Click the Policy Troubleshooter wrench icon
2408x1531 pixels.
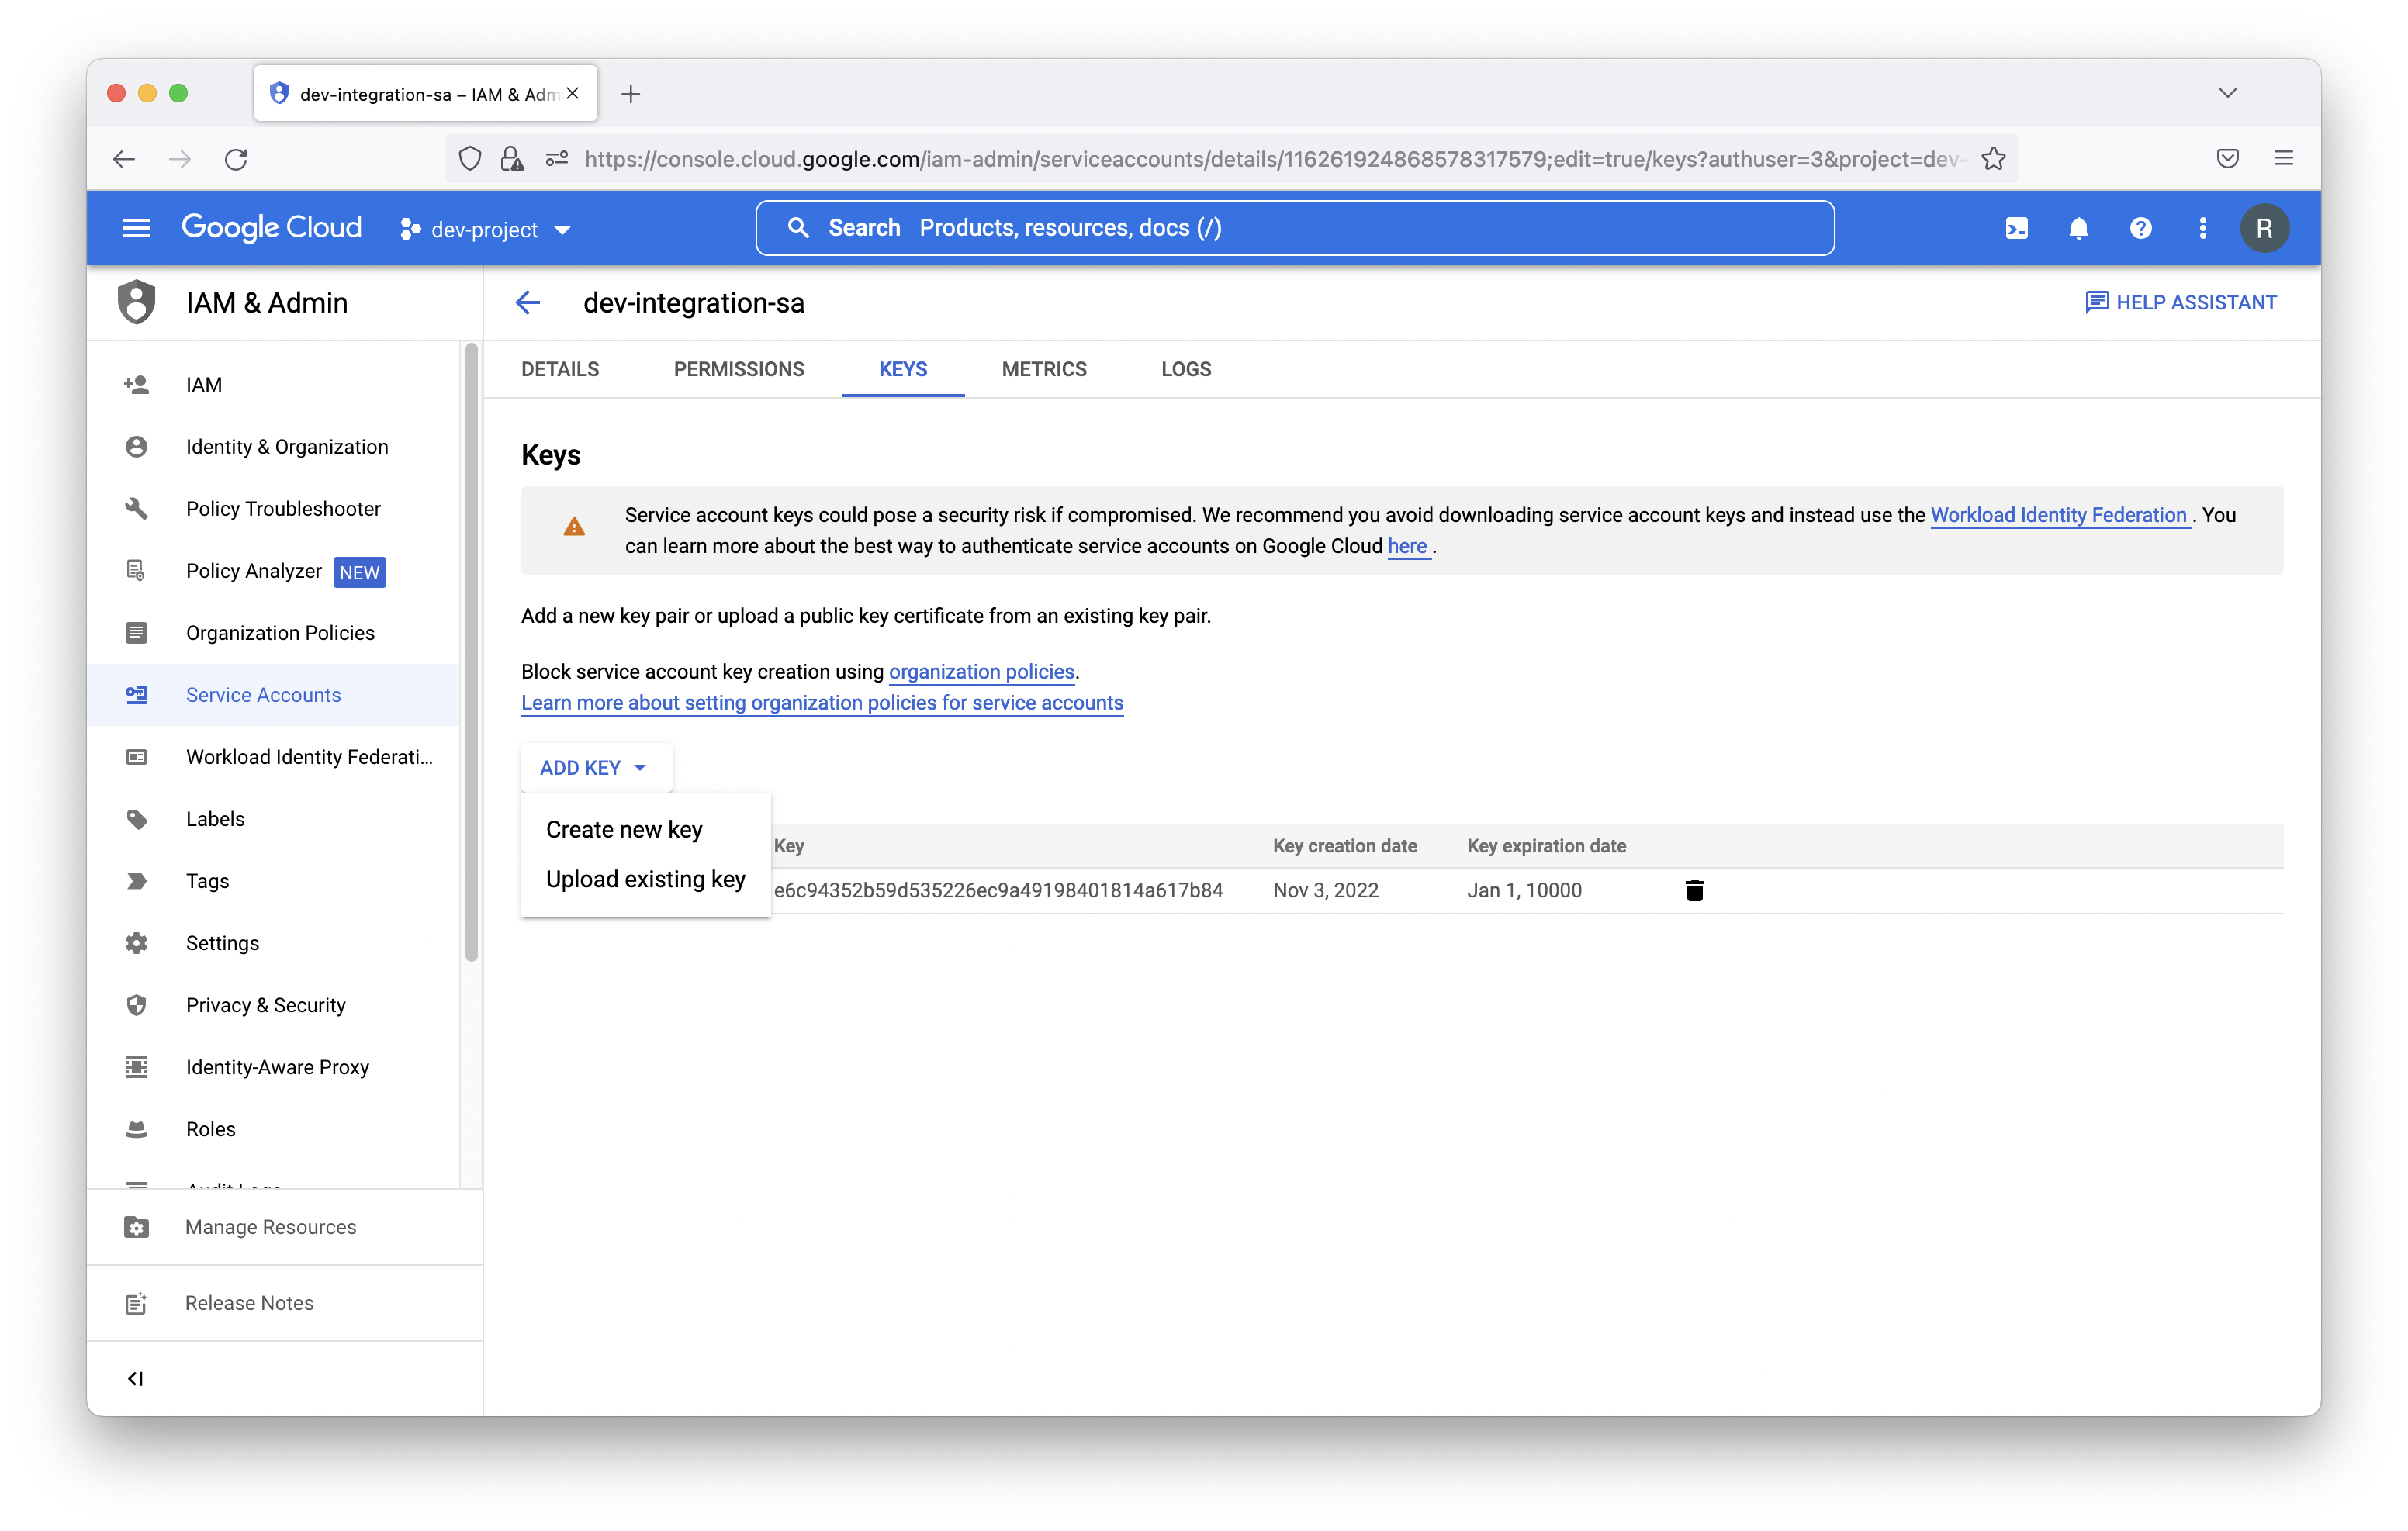coord(136,508)
